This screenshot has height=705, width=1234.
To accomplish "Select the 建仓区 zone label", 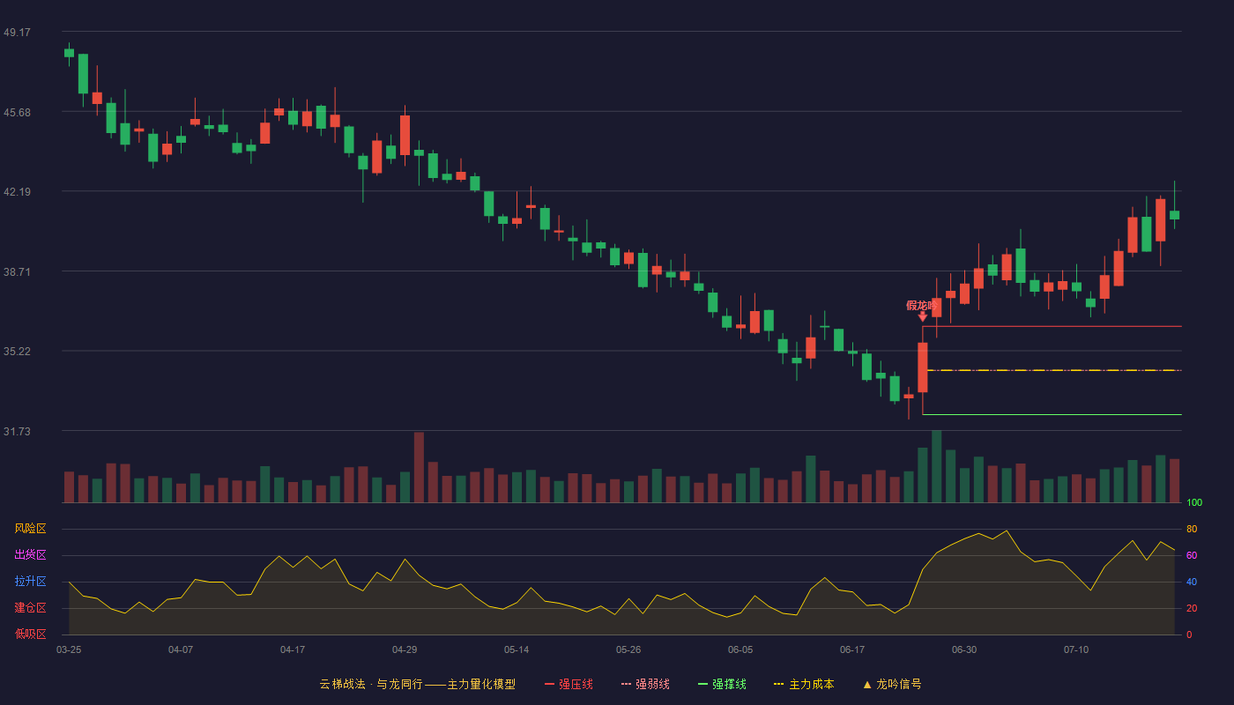I will (x=30, y=608).
